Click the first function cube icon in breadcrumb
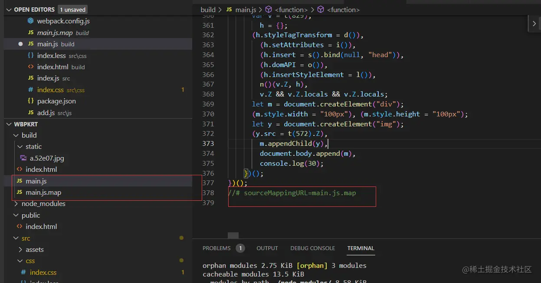The image size is (541, 283). [x=269, y=10]
